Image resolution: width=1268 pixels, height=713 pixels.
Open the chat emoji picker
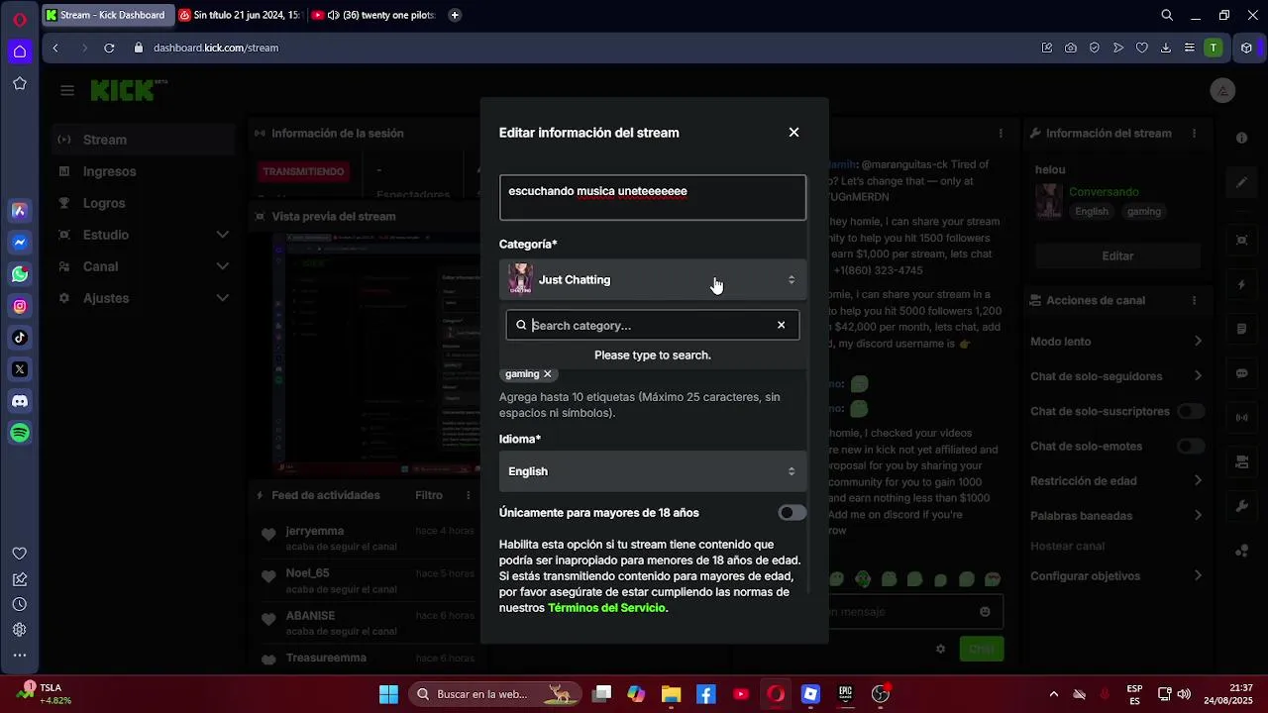[x=985, y=612]
